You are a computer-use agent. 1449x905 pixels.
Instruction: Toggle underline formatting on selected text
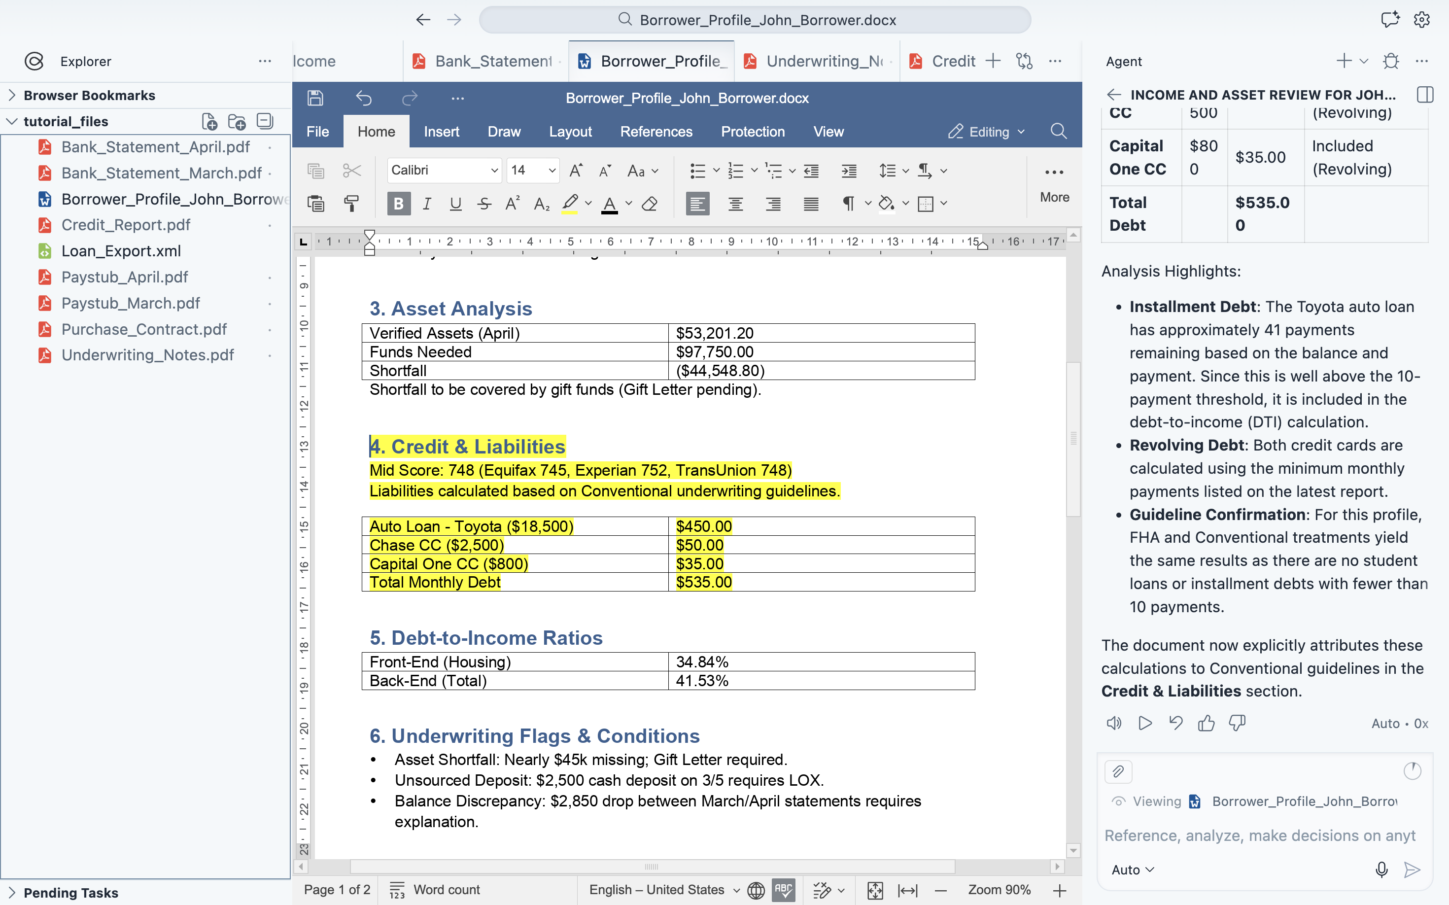tap(455, 204)
